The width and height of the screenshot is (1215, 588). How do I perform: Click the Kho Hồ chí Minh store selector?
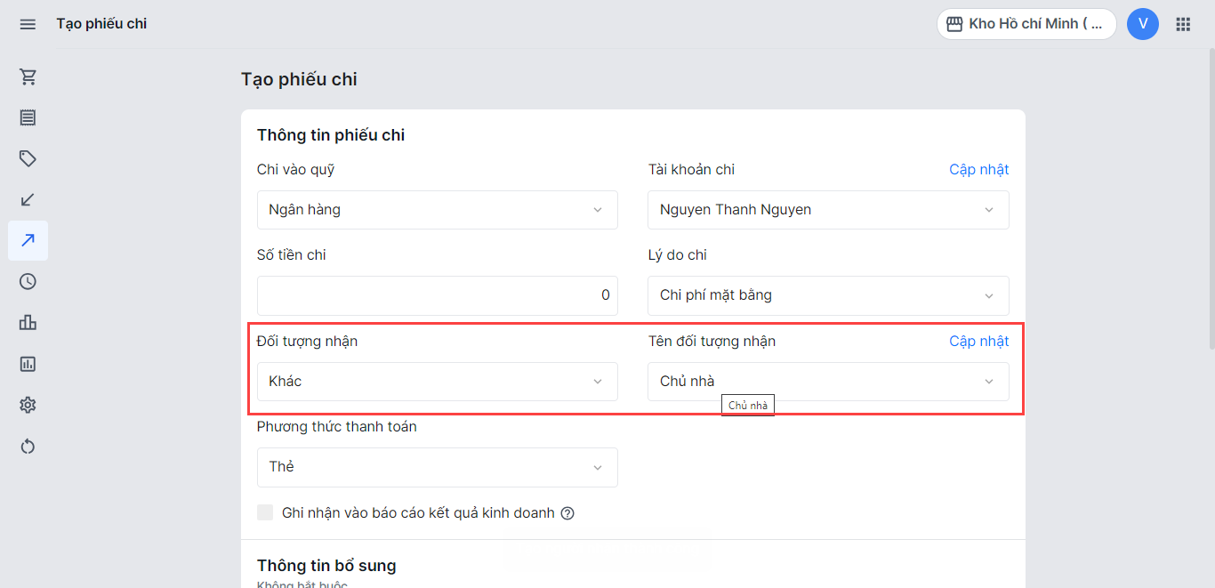pos(1026,24)
